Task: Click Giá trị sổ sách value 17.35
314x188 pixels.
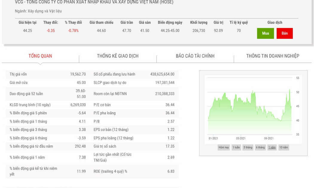Action: tap(170, 146)
